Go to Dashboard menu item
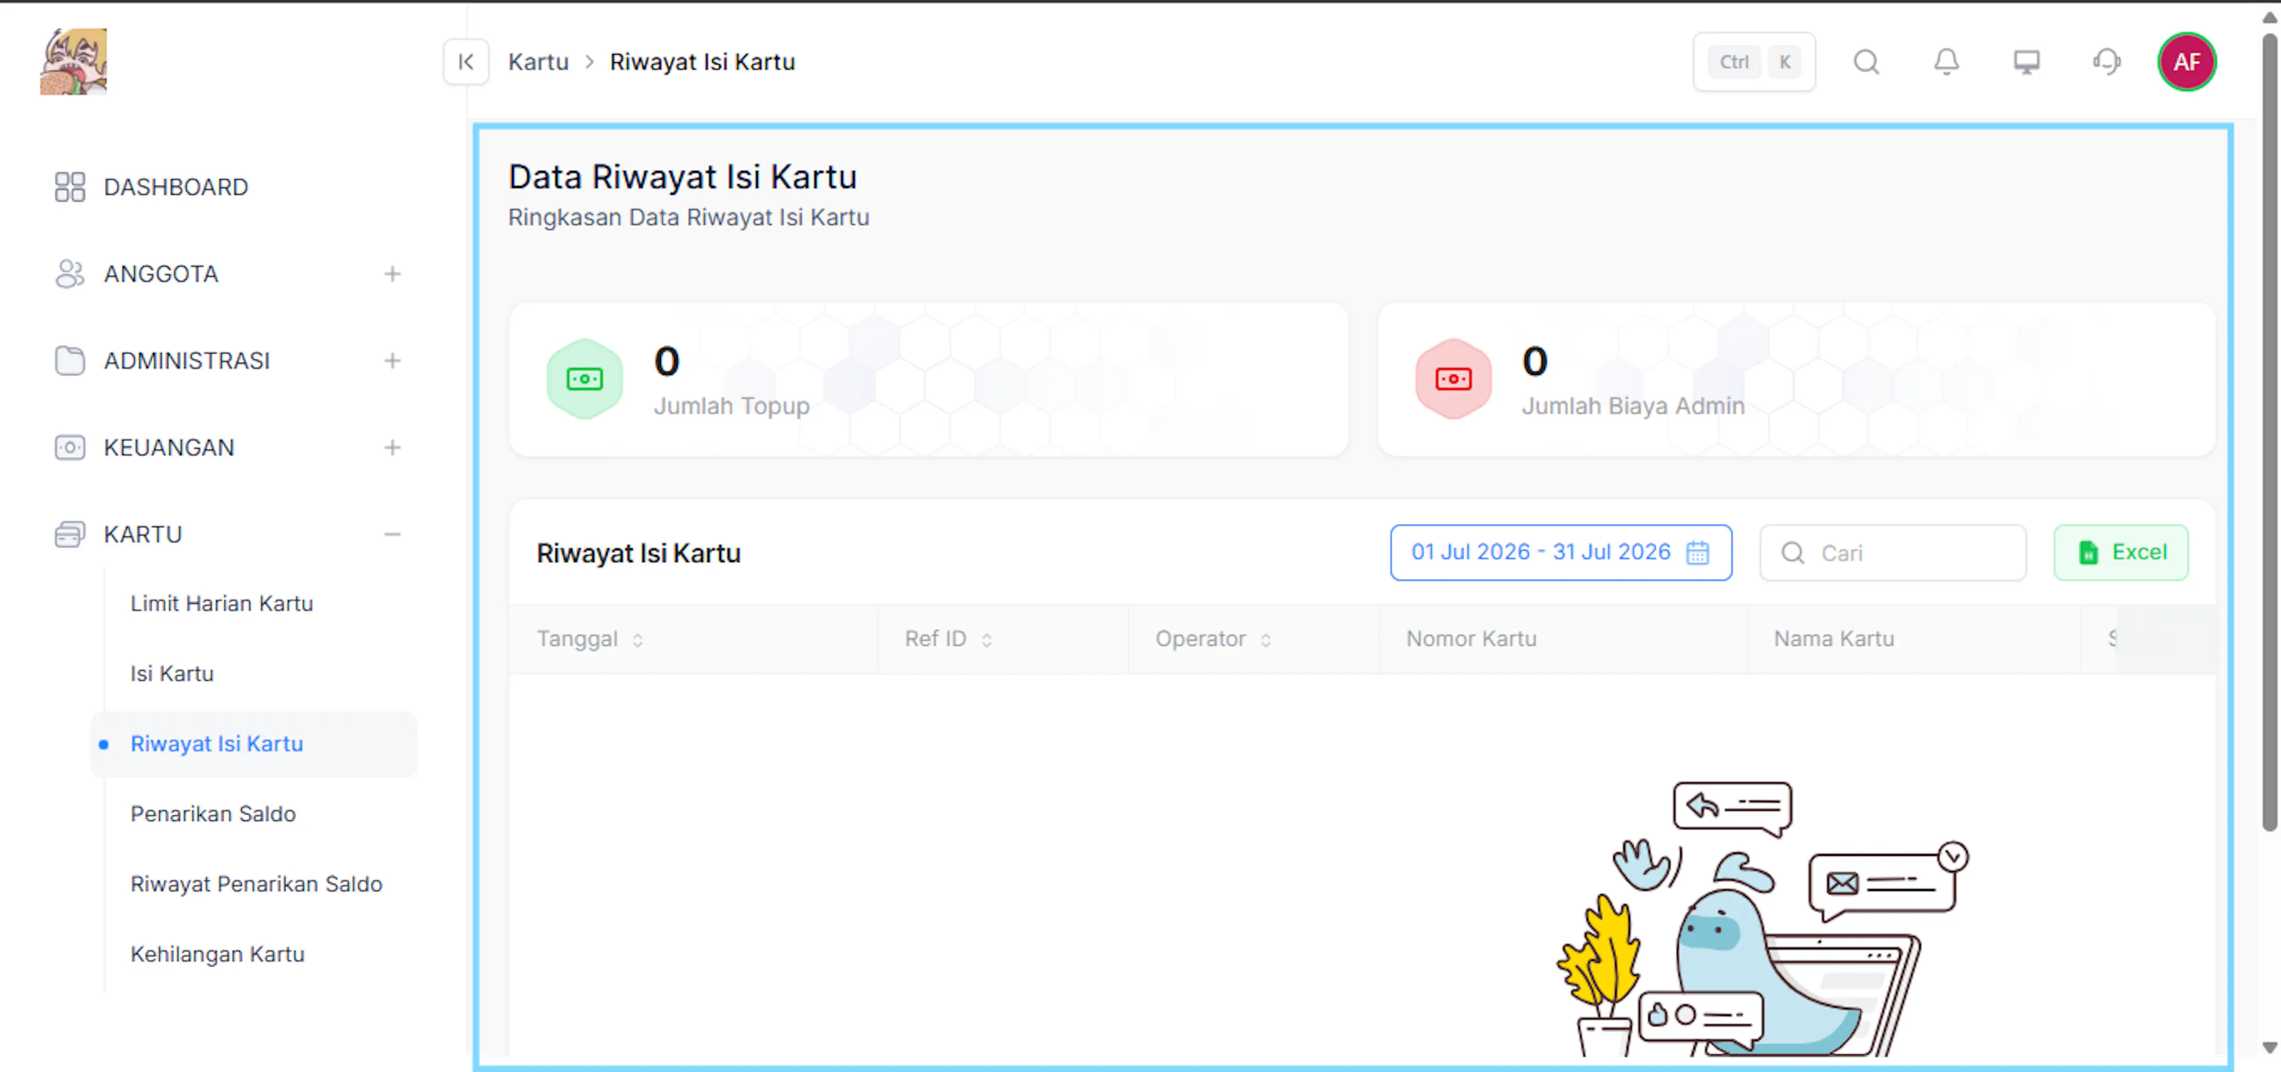The width and height of the screenshot is (2281, 1072). (175, 186)
